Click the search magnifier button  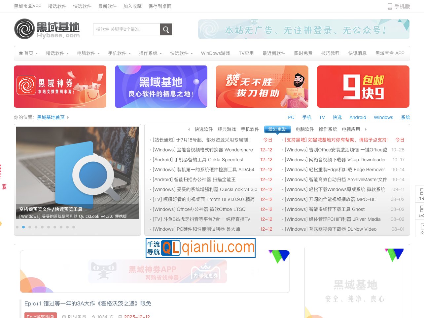[x=166, y=29]
